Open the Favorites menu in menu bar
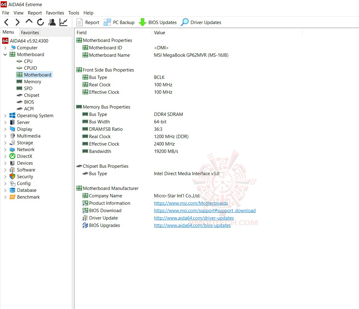 55,13
